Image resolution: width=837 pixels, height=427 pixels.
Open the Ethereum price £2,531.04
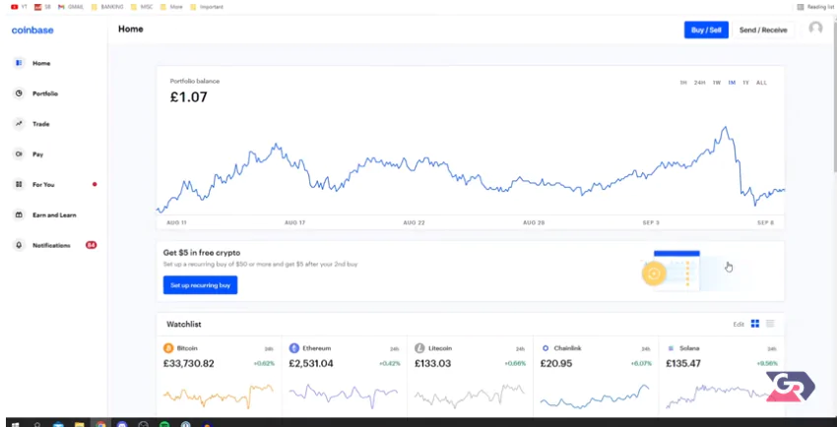pos(311,364)
